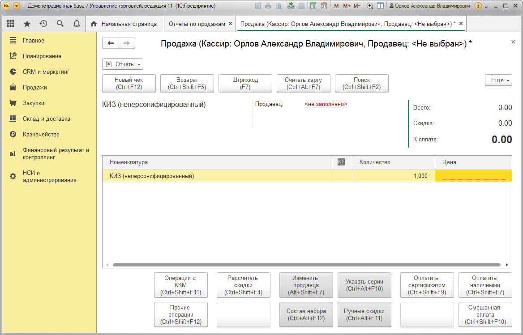Click Смешанная оплата button

[x=485, y=315]
